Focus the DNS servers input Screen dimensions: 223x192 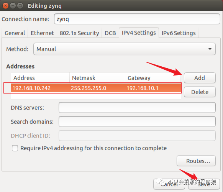tap(137, 108)
